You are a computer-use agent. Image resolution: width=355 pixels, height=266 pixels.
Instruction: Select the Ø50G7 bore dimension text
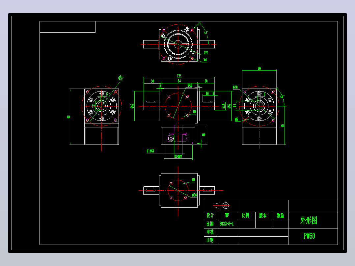point(178,156)
